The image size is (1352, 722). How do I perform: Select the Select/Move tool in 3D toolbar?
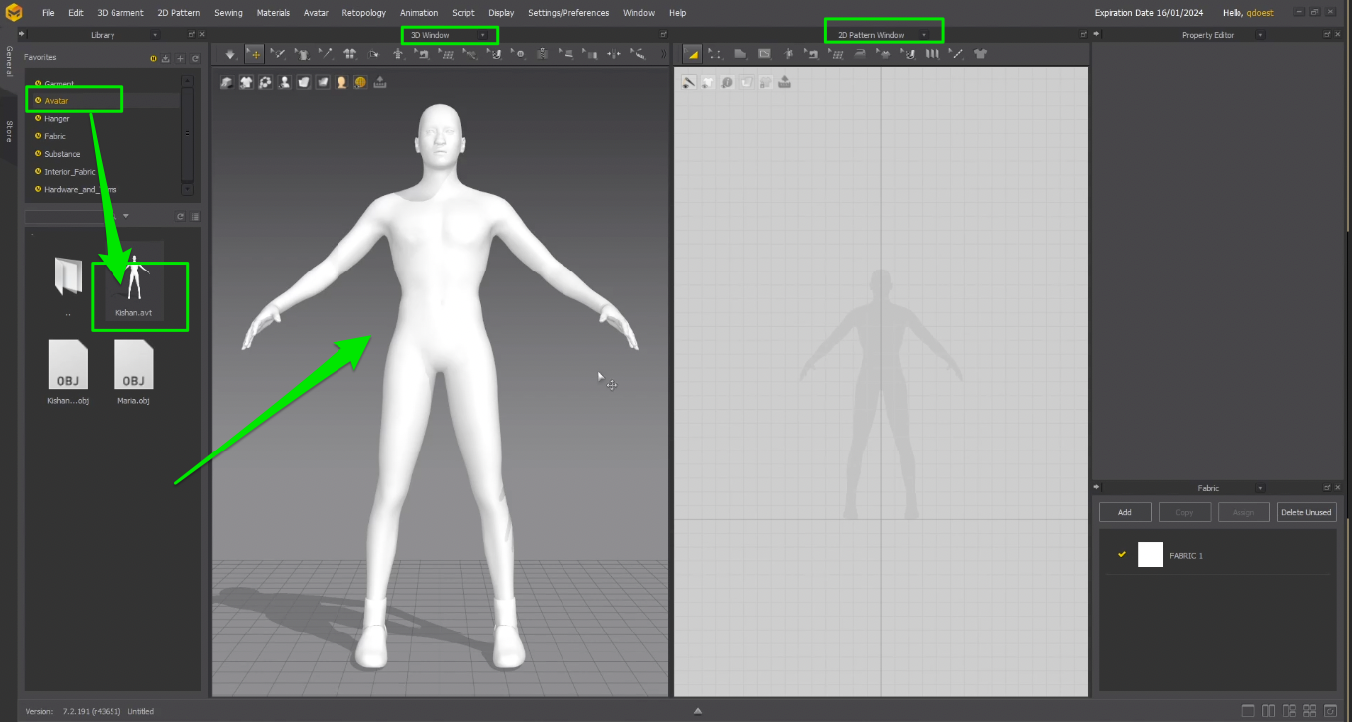point(255,54)
